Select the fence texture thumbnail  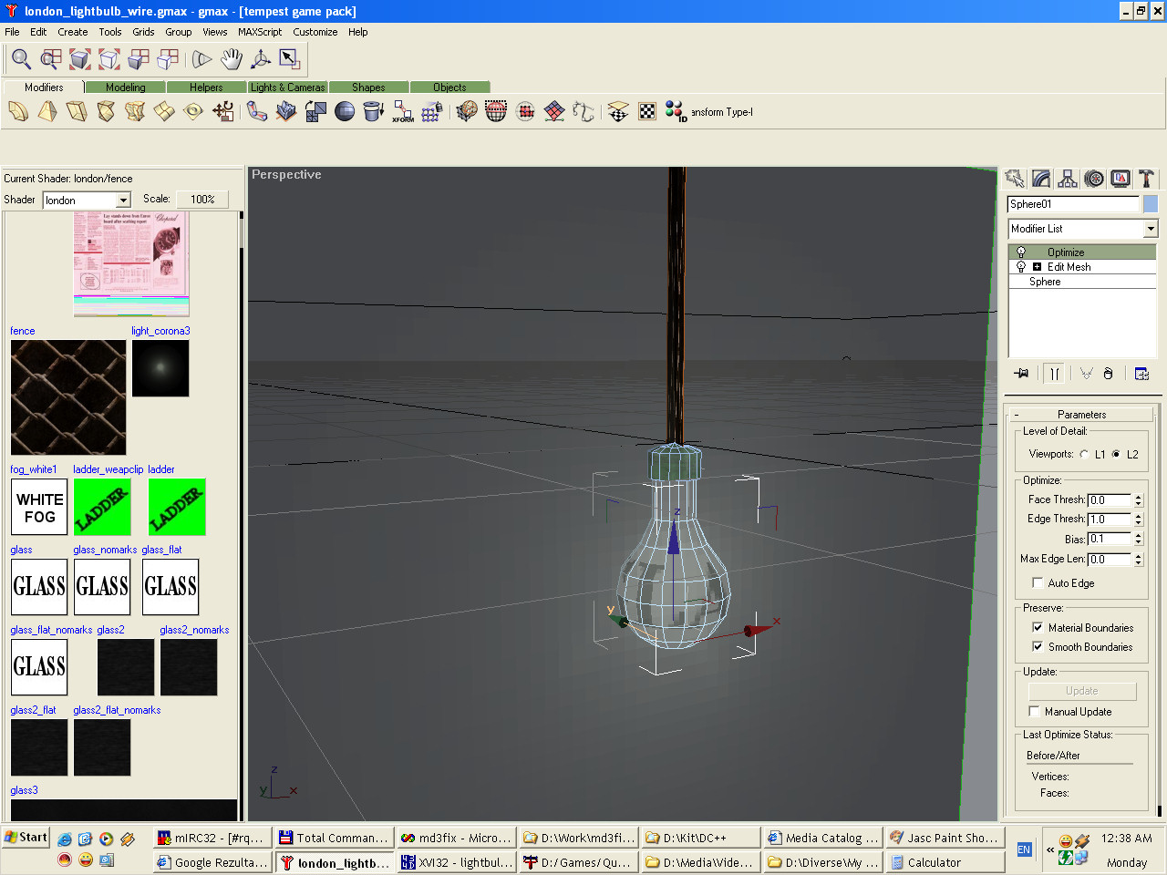(x=68, y=397)
